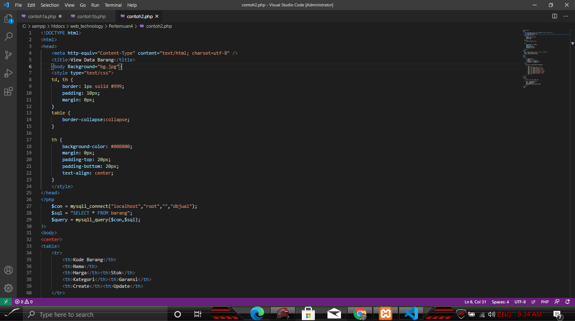Select the contoh2.php tab
Image resolution: width=575 pixels, height=321 pixels.
139,16
